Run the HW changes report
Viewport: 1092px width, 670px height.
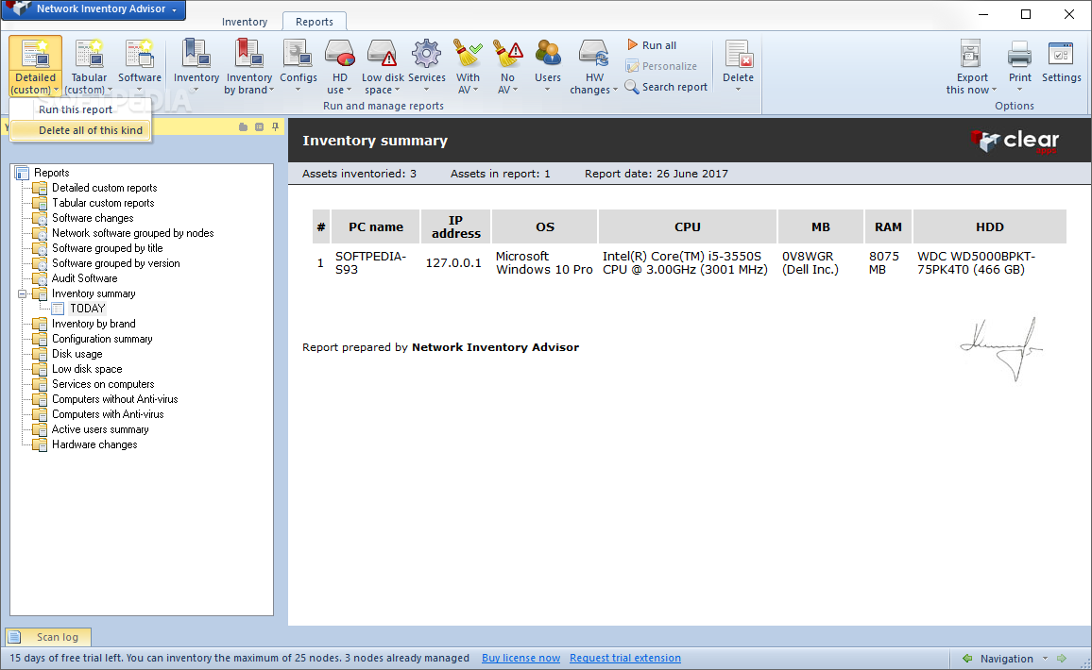(594, 55)
